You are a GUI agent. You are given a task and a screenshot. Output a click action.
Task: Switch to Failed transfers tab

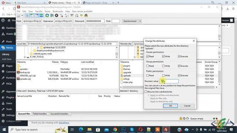click(40, 114)
